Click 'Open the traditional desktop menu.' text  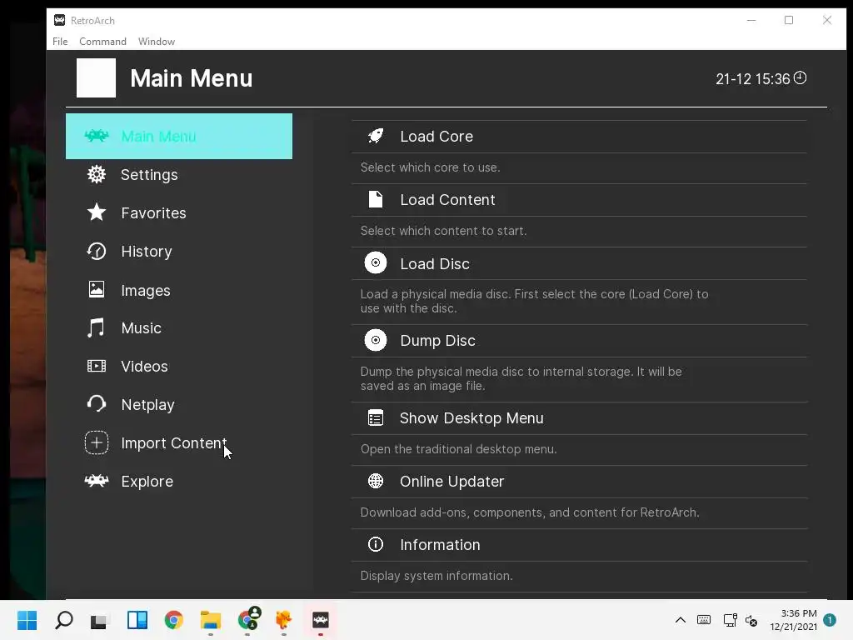pos(458,449)
